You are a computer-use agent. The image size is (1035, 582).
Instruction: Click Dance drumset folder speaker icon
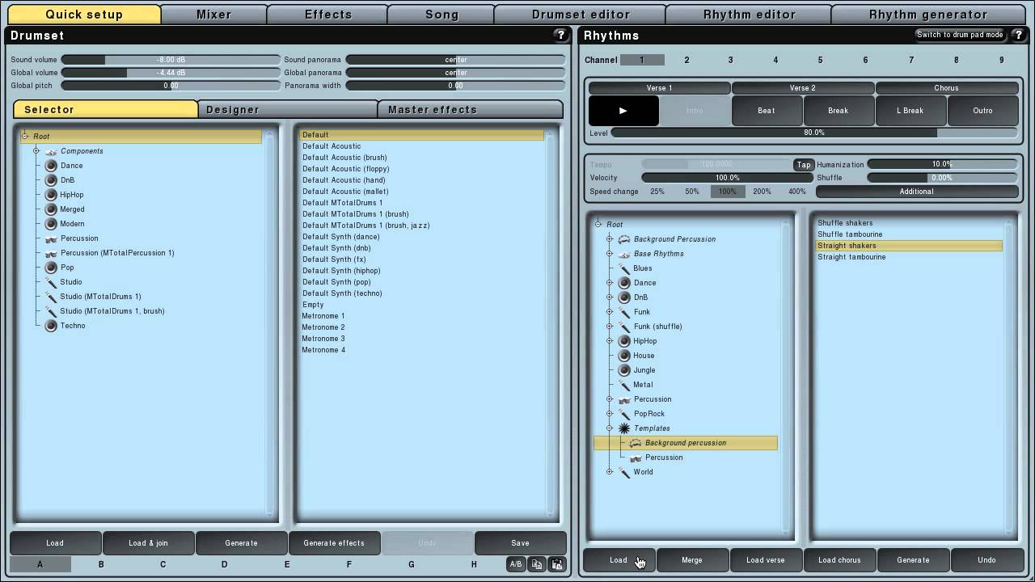click(51, 166)
